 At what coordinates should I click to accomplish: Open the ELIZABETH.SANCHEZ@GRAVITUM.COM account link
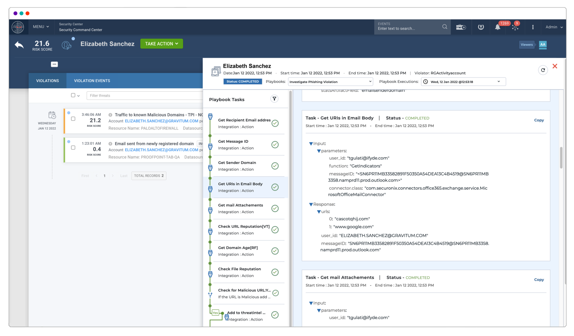pyautogui.click(x=161, y=121)
